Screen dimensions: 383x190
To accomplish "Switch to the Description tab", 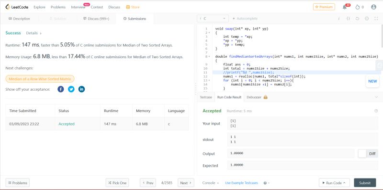I will [19, 19].
